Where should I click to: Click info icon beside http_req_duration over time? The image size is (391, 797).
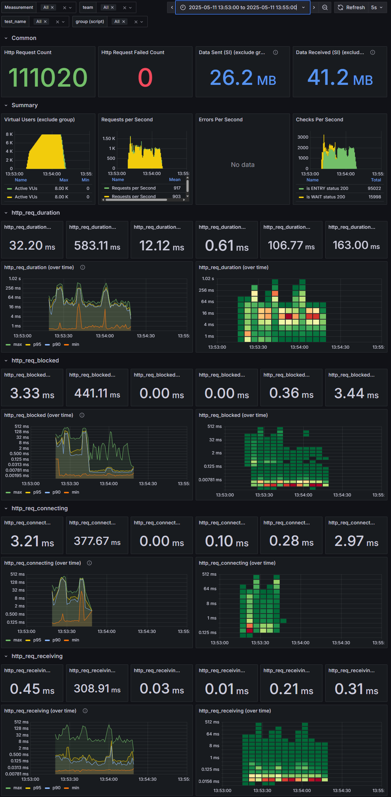click(x=83, y=267)
